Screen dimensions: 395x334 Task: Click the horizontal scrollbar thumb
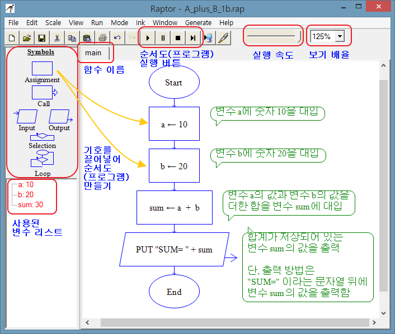235,322
